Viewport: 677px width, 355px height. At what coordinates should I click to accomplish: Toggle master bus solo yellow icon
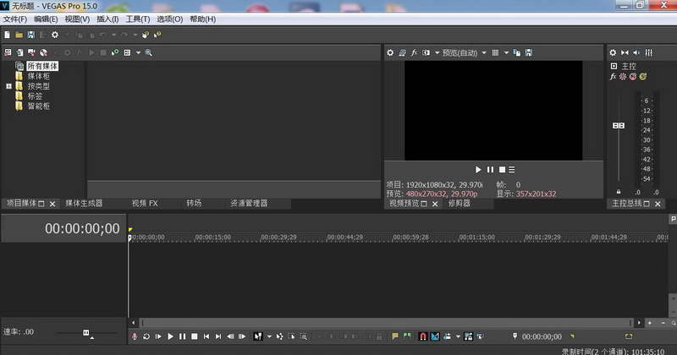point(643,76)
